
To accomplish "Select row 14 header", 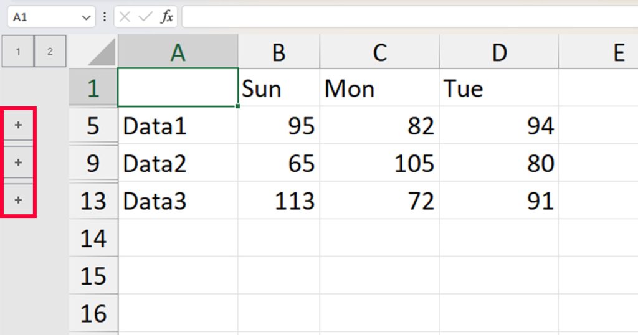I will 93,238.
